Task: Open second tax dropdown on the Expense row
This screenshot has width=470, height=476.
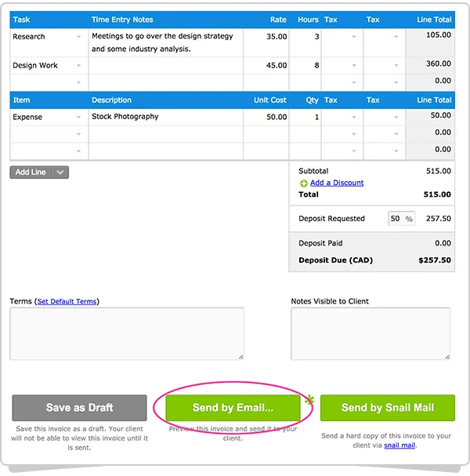Action: [x=396, y=117]
